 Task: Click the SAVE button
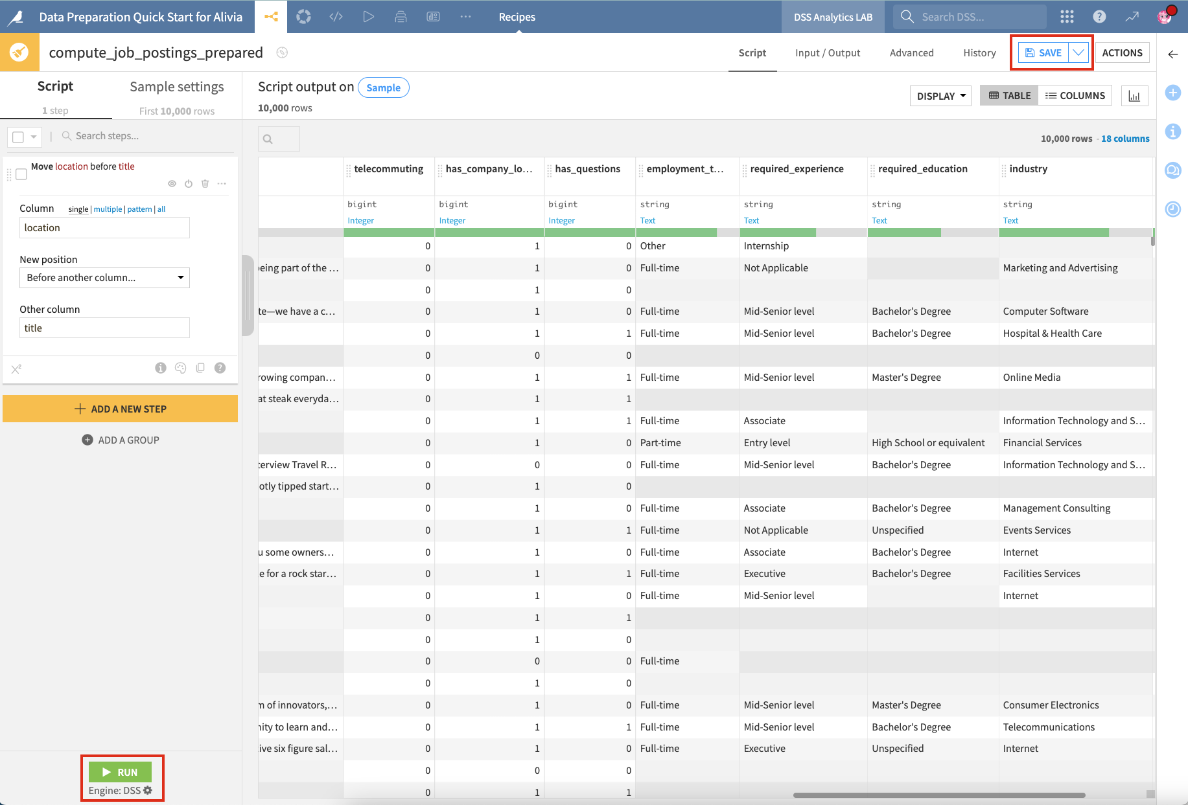coord(1043,52)
